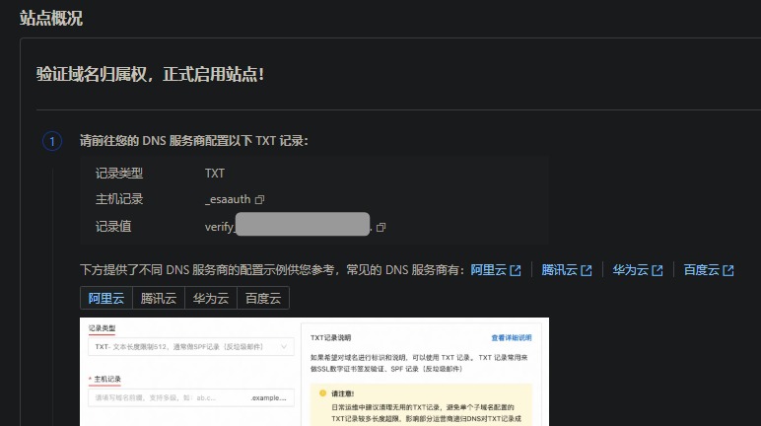Click the 主机记录 label in the dark table

119,199
